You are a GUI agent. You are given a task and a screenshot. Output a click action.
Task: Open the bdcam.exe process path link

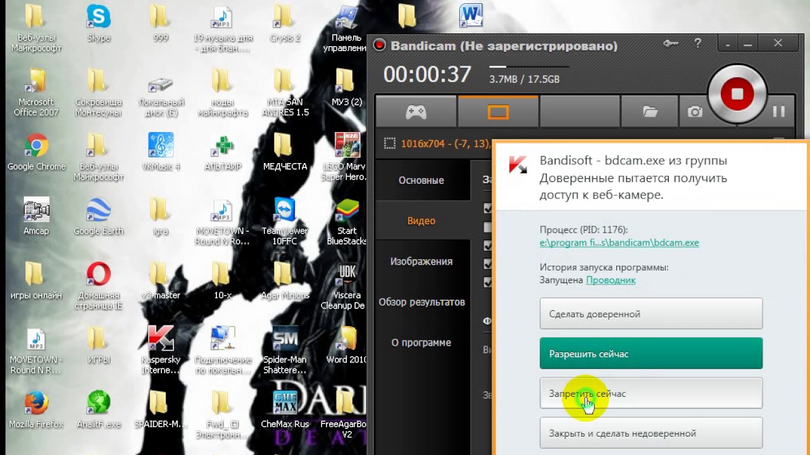[619, 243]
